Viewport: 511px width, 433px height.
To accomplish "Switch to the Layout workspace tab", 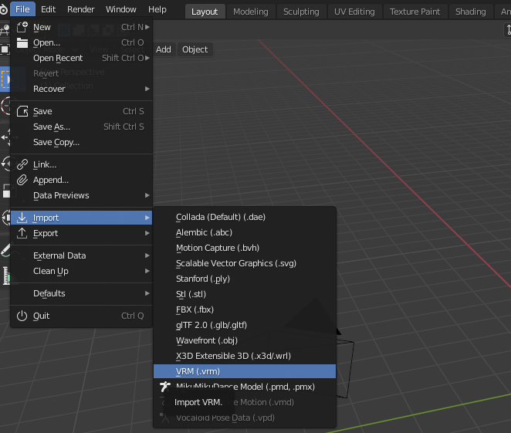I will (x=205, y=12).
